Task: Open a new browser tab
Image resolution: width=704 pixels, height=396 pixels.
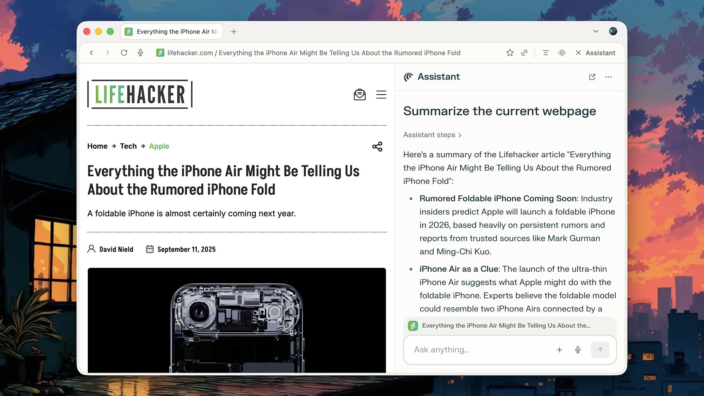Action: tap(234, 32)
